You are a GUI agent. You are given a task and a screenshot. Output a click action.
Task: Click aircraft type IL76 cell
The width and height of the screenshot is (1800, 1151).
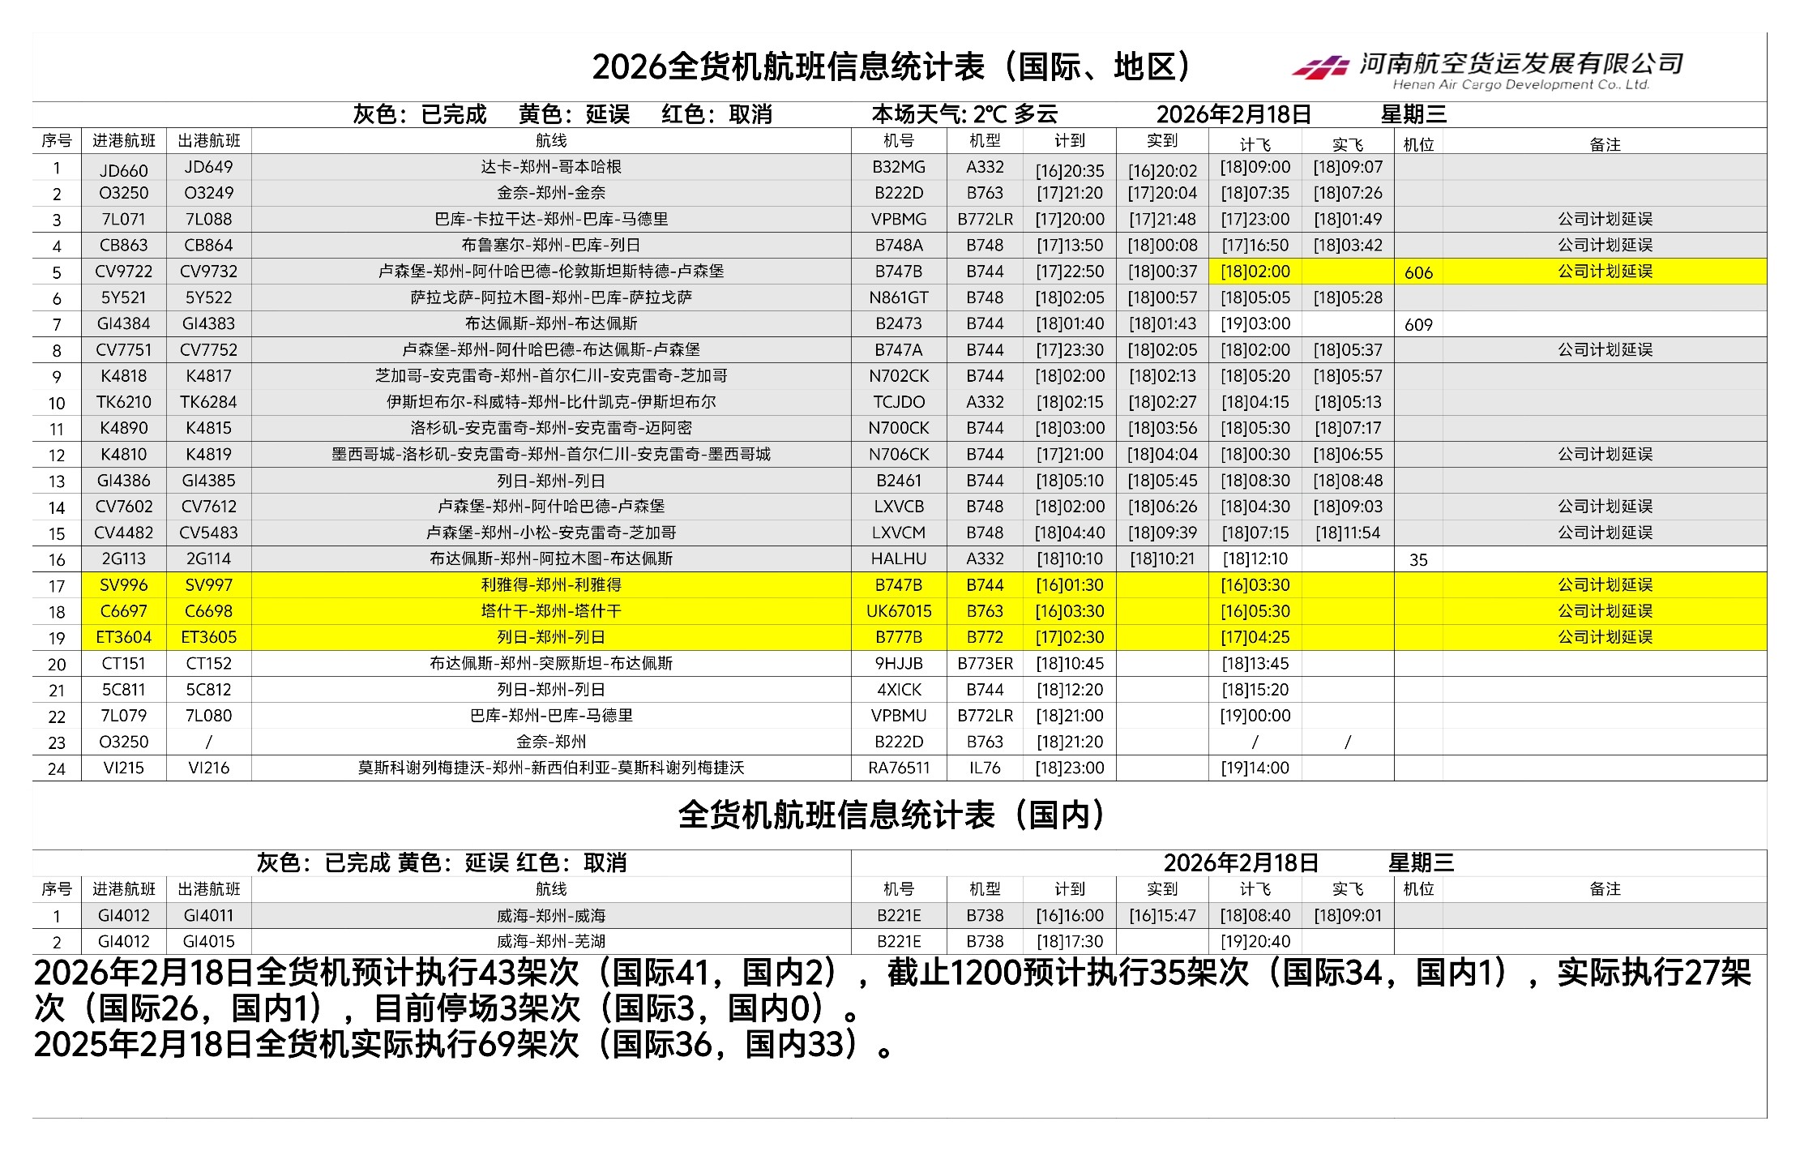[985, 768]
